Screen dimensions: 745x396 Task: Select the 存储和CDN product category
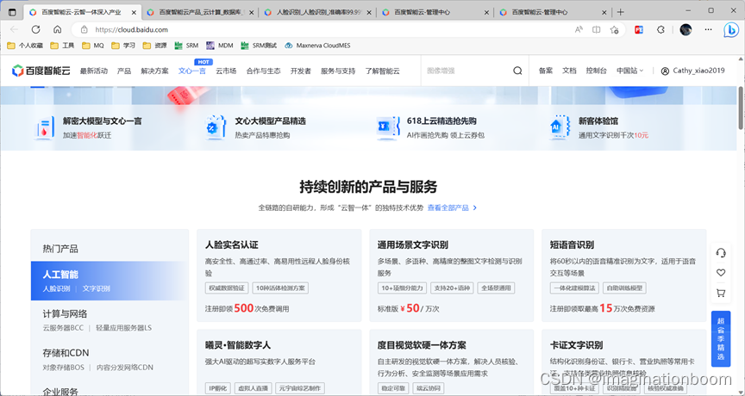(x=110, y=360)
